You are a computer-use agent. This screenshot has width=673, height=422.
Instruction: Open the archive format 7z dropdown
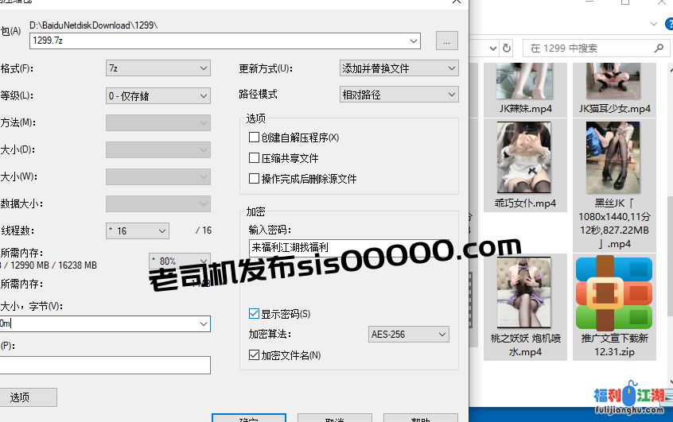point(158,68)
